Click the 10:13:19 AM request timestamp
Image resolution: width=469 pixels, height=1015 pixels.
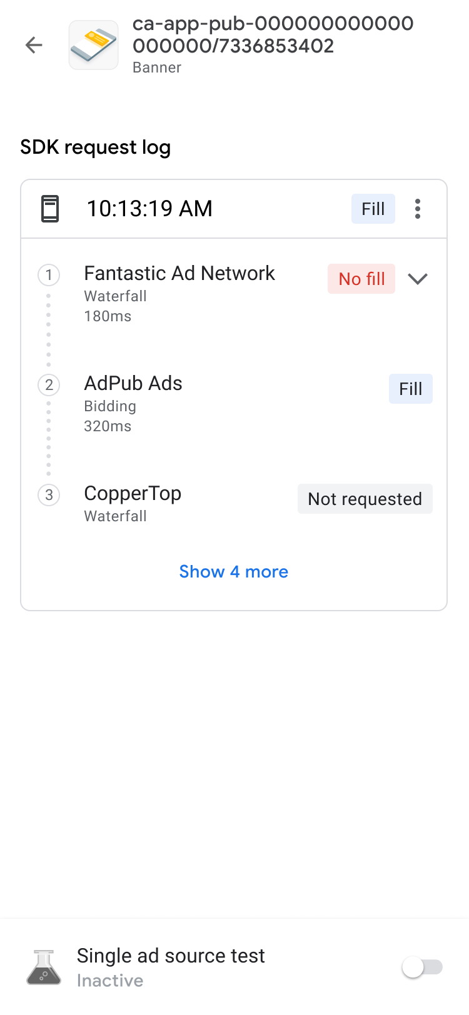pos(149,209)
